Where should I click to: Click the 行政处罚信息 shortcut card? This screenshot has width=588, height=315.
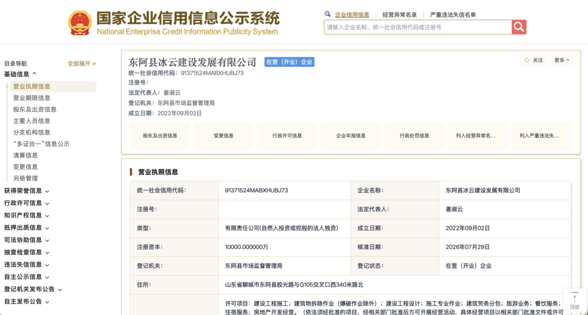pos(414,136)
